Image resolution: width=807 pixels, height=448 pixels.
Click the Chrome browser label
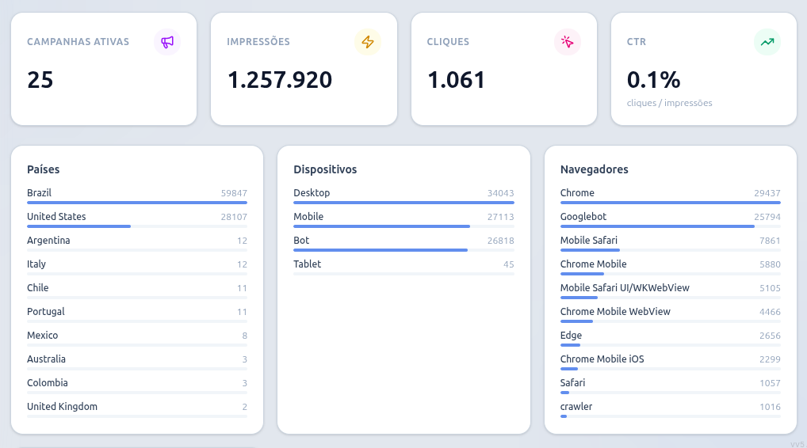[x=577, y=192]
